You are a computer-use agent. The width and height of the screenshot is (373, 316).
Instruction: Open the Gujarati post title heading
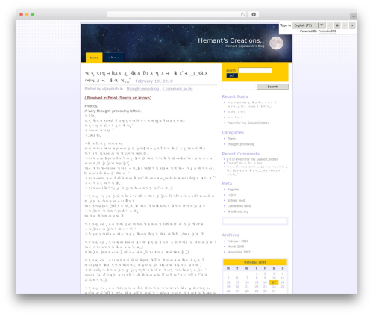pos(146,77)
